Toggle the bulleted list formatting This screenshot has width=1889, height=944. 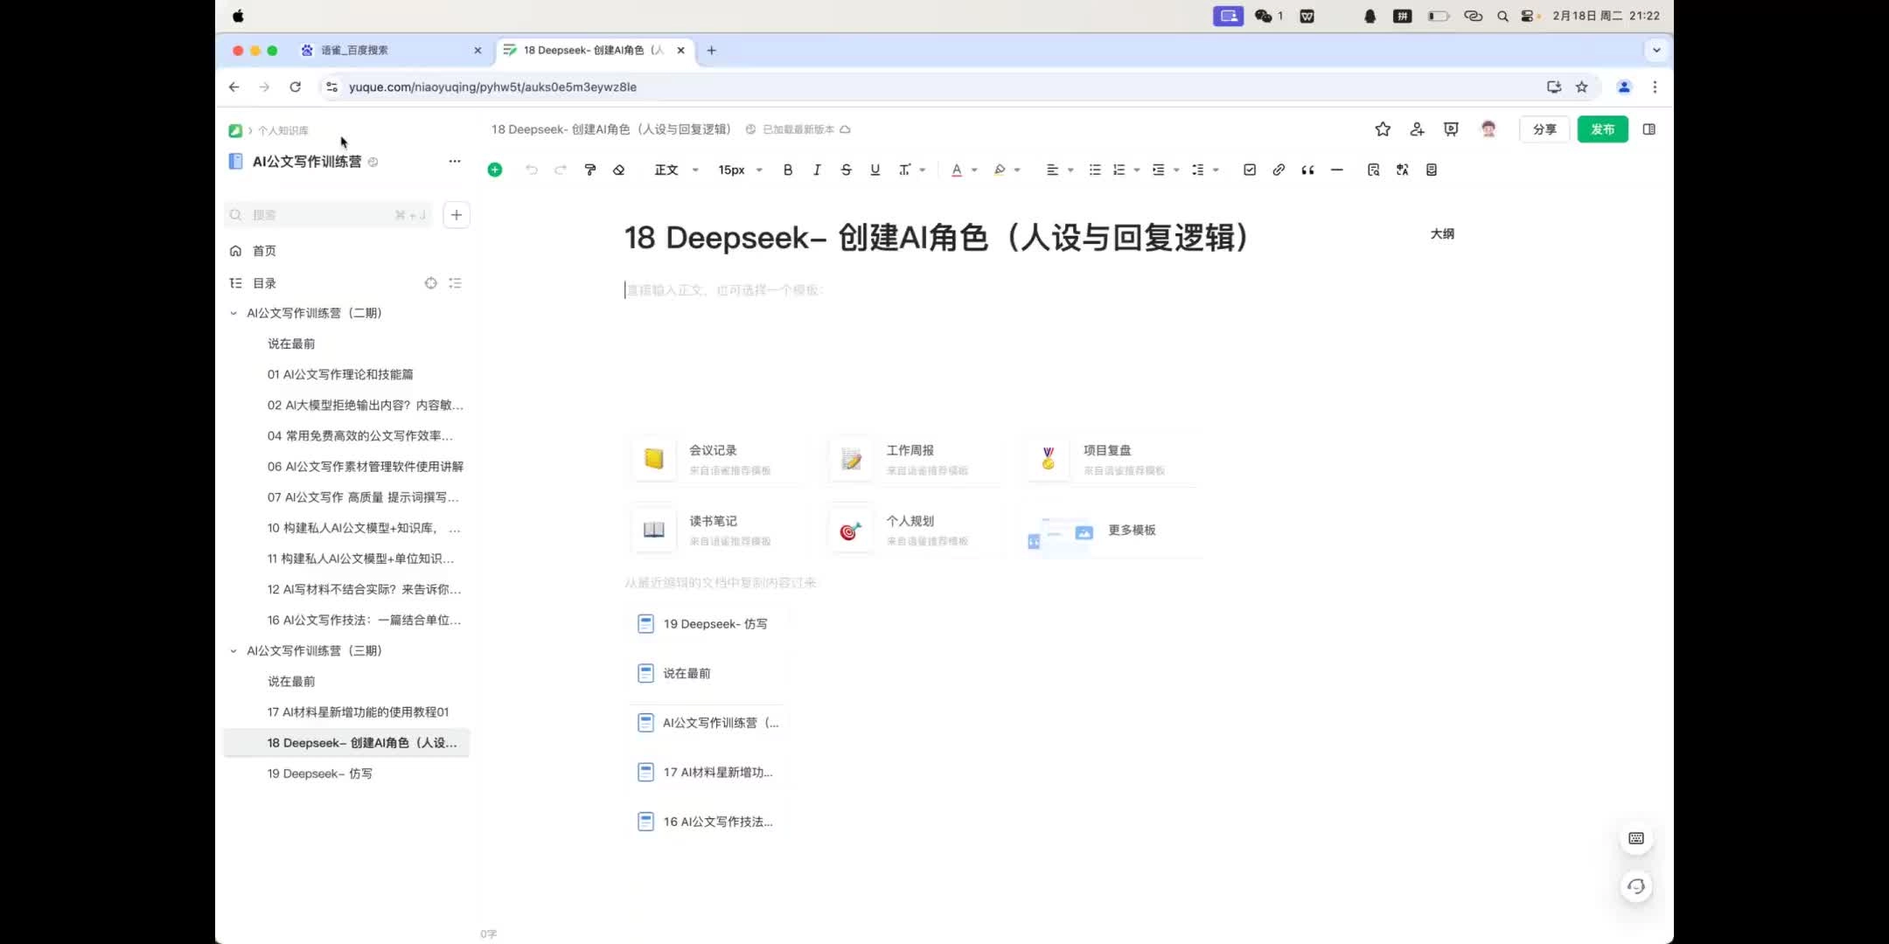tap(1094, 169)
